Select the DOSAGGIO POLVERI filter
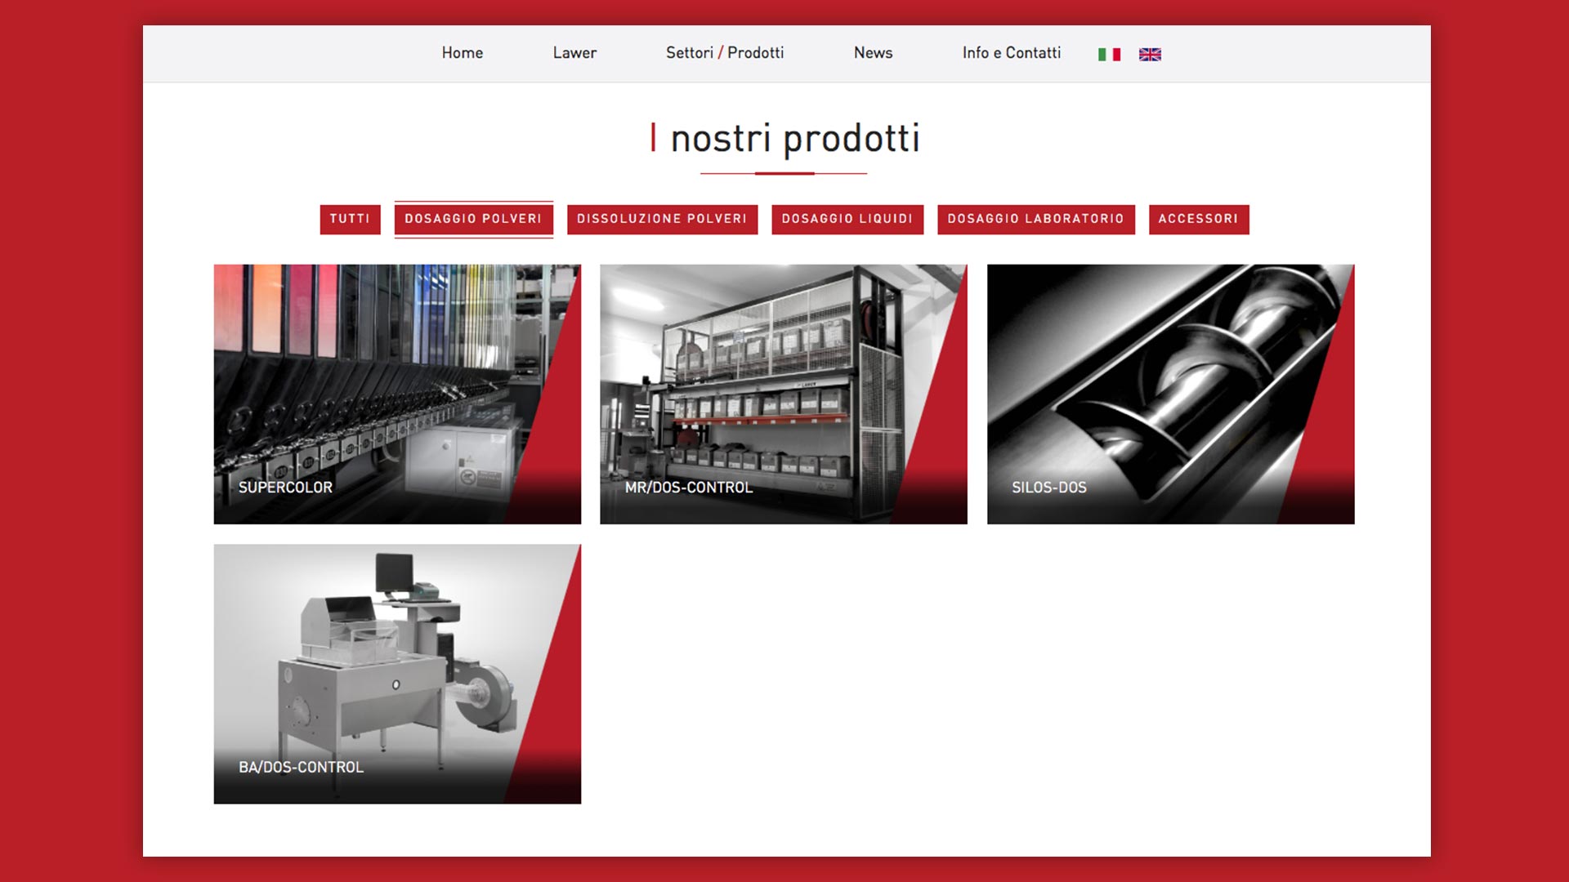 [473, 219]
